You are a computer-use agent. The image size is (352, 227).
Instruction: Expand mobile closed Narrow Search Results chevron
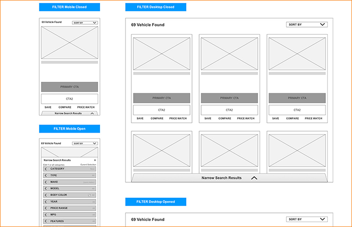92,113
